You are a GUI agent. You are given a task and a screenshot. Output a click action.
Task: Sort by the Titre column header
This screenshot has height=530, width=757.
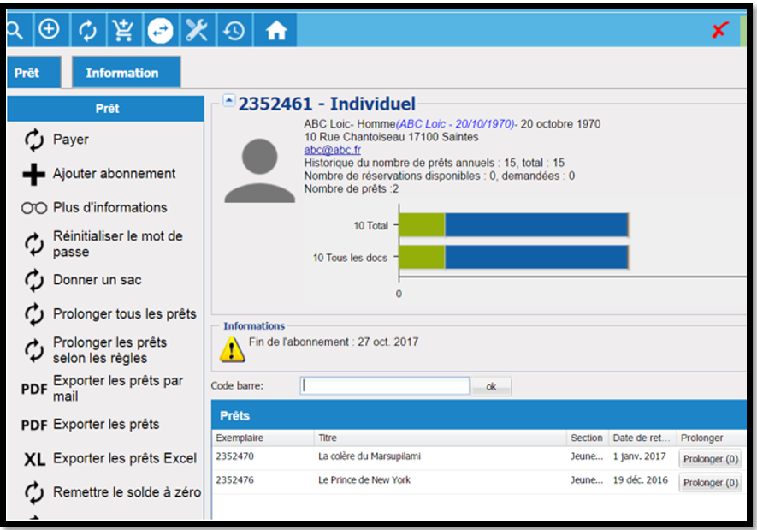coord(441,438)
